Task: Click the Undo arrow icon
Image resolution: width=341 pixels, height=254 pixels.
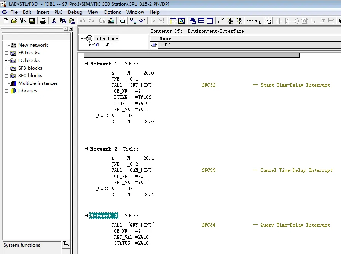Action: pyautogui.click(x=83, y=21)
